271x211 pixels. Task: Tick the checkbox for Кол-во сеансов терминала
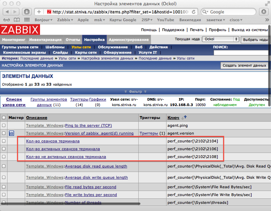pyautogui.click(x=4, y=141)
